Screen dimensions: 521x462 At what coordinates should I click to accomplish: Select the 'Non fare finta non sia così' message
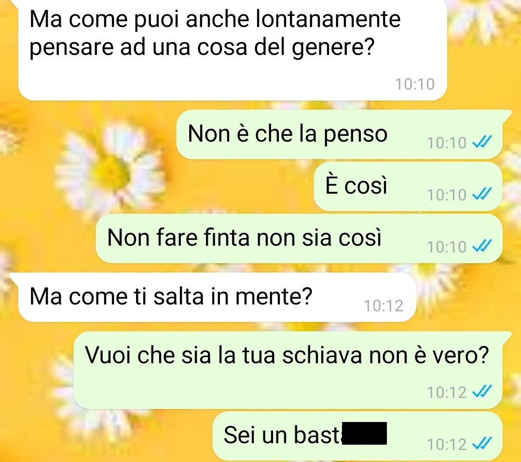pyautogui.click(x=299, y=238)
